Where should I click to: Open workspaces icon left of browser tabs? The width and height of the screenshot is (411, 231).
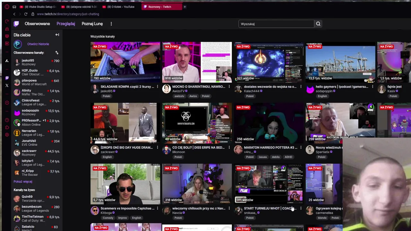pyautogui.click(x=14, y=7)
